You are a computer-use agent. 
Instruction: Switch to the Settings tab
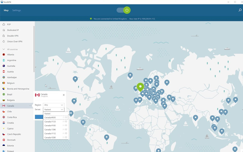point(16,10)
